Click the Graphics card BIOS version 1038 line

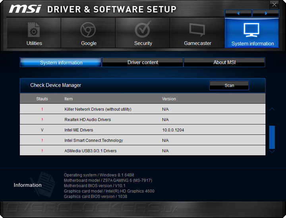[x=95, y=196]
